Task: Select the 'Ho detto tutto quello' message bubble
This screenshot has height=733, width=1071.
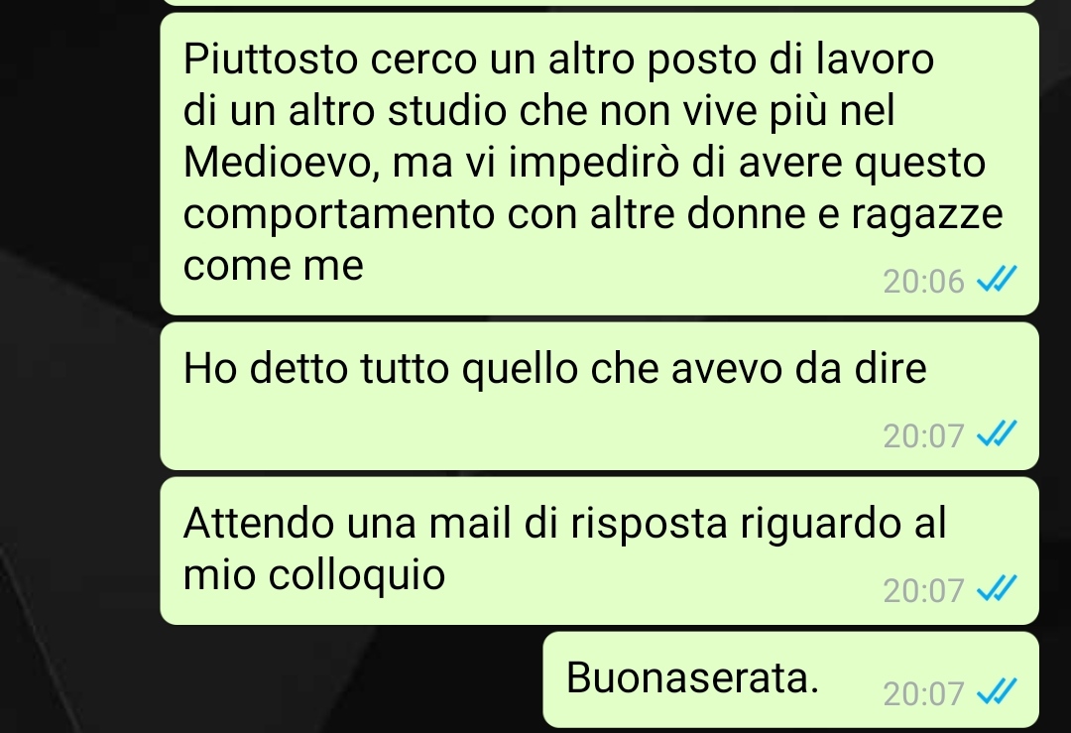Action: click(x=599, y=396)
